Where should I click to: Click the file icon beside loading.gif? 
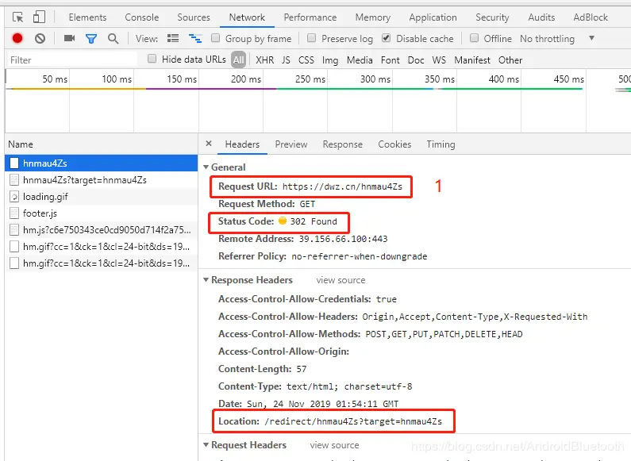(x=14, y=197)
